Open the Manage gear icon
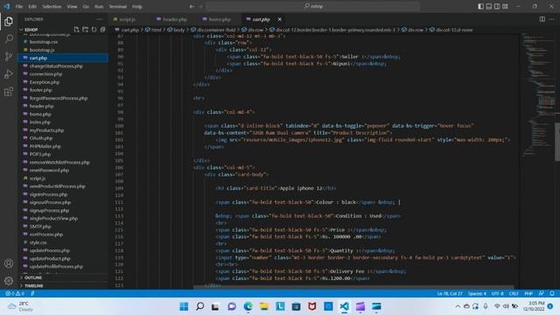Viewport: 560px width, 315px height. [x=9, y=281]
